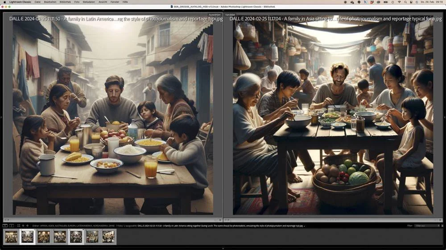Select the fourth filmstrip thumbnail
The image size is (446, 250).
(x=60, y=237)
